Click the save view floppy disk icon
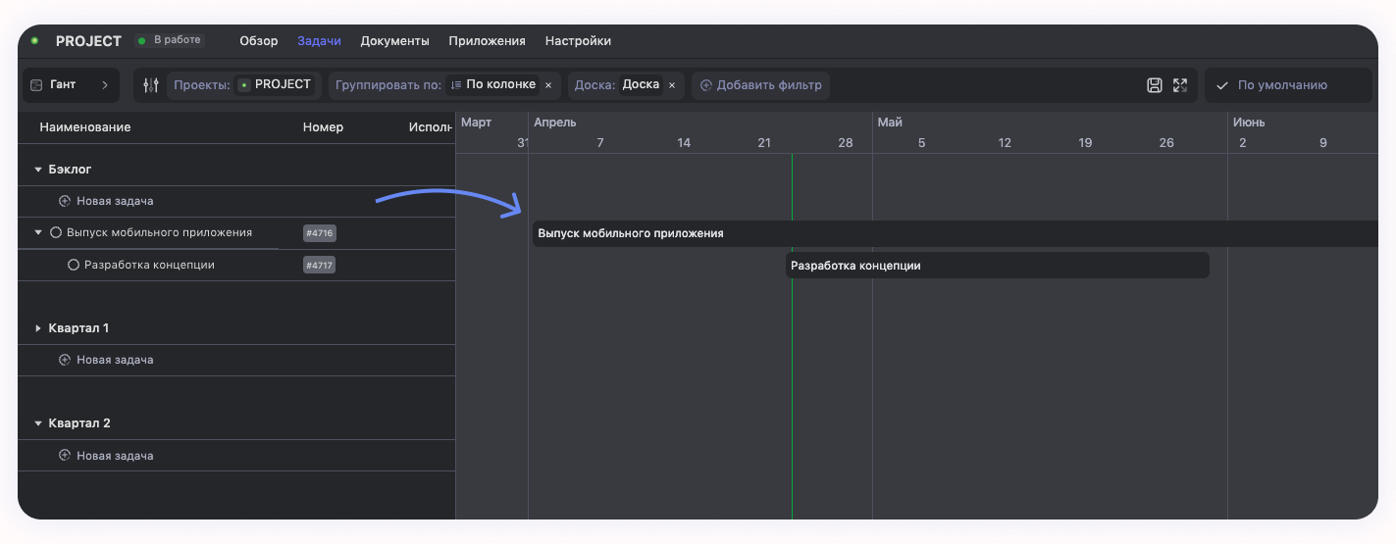This screenshot has height=544, width=1396. point(1155,85)
